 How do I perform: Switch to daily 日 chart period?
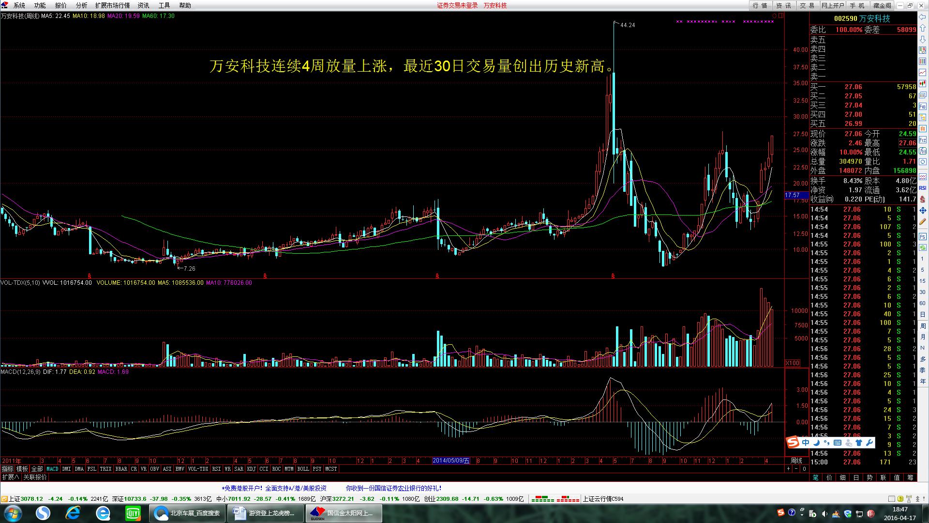click(x=923, y=314)
